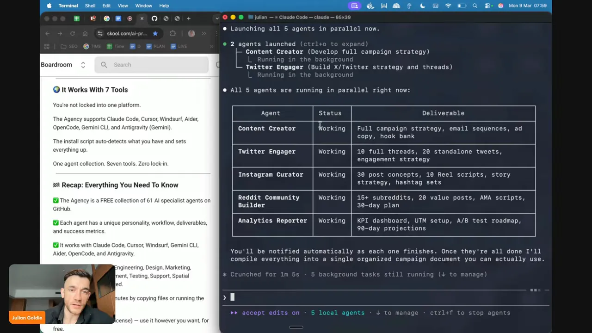592x333 pixels.
Task: Switch to the Google Docs browser tab
Action: point(118,18)
